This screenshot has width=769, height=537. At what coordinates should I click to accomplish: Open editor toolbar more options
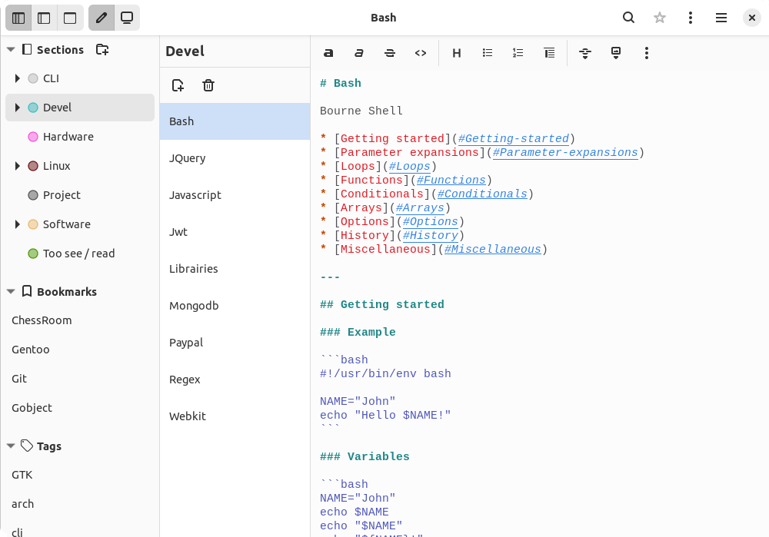(x=647, y=53)
